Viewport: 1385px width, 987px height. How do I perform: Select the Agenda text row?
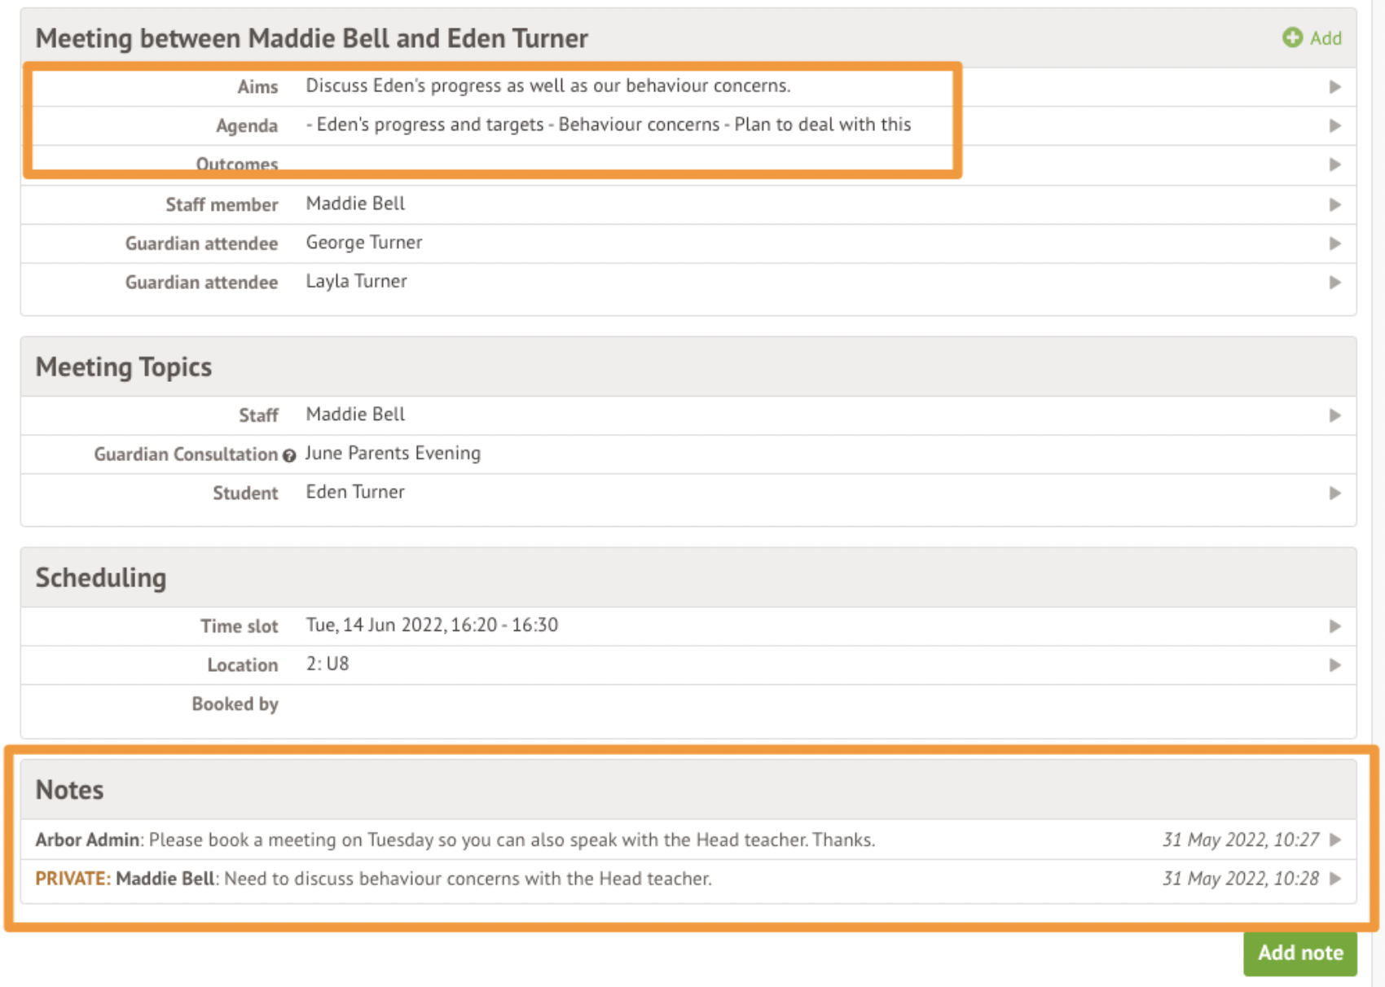pos(608,125)
